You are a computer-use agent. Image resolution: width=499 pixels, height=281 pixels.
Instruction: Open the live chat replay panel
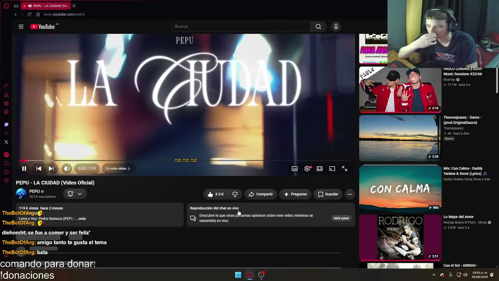341,218
